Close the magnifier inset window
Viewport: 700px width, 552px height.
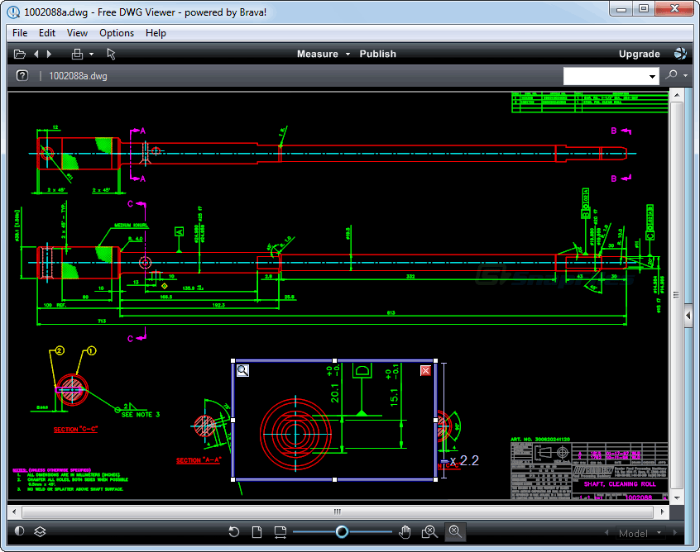425,370
